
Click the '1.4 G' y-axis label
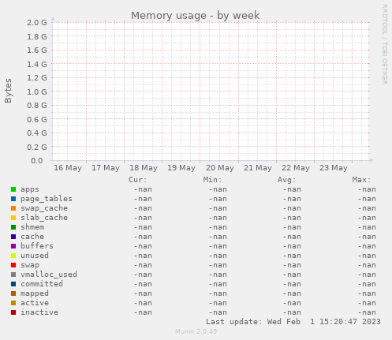pos(37,64)
